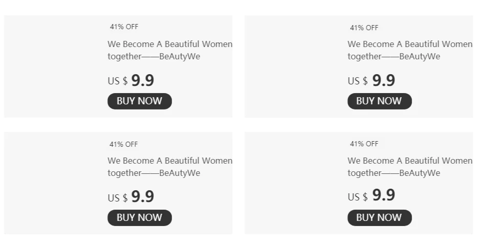This screenshot has height=248, width=477.
Task: Click BUY NOW in the top-left card
Action: click(x=139, y=101)
